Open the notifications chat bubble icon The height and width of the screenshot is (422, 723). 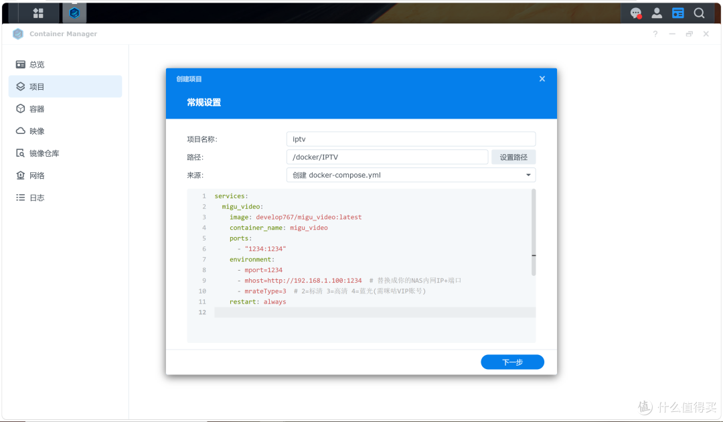click(x=636, y=13)
